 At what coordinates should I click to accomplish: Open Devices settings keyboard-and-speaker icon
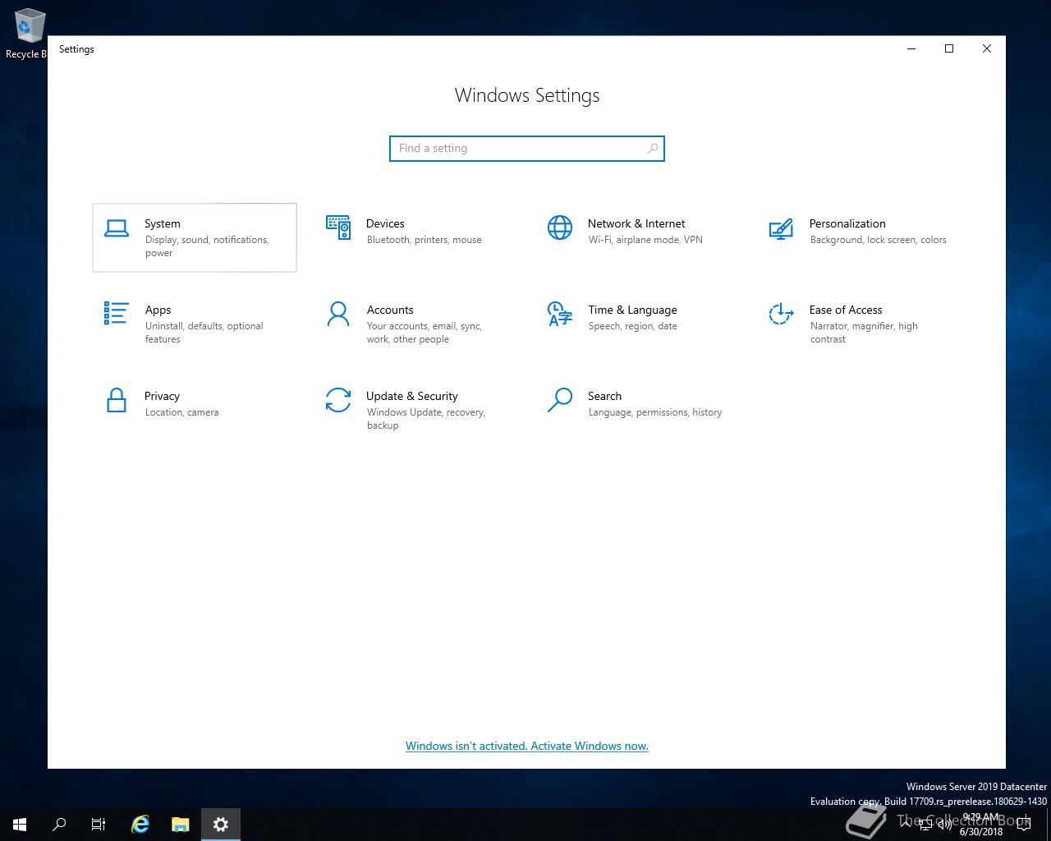(338, 227)
